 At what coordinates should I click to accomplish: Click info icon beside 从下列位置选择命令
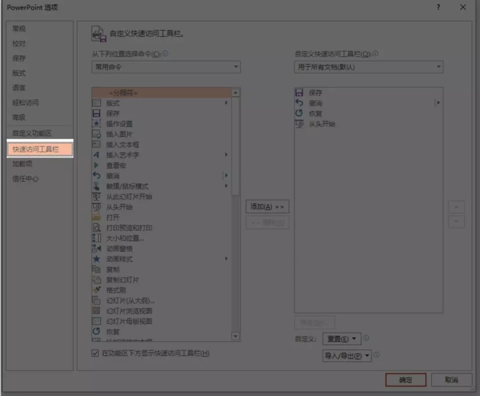pos(165,53)
